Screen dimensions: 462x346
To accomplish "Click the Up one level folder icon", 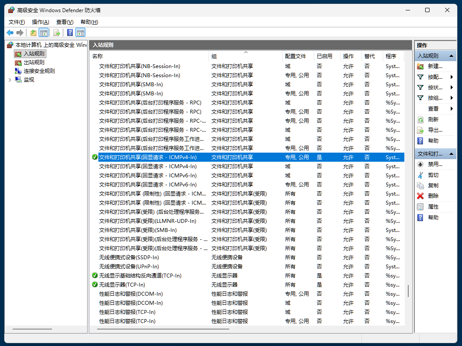I will pos(33,33).
